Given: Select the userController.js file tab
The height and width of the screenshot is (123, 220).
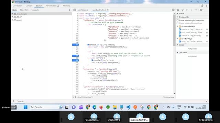Looking at the screenshot, I should tap(99, 10).
